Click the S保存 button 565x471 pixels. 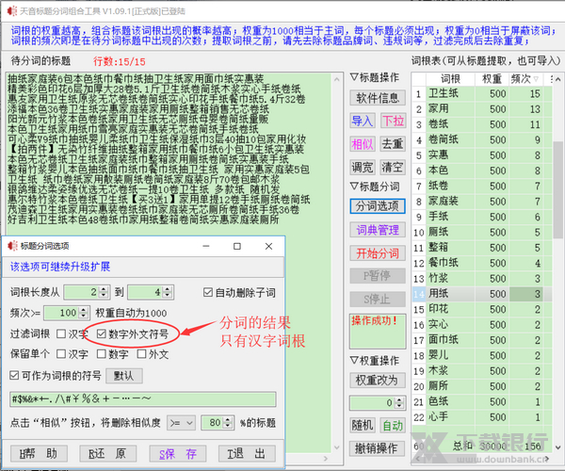(x=178, y=454)
